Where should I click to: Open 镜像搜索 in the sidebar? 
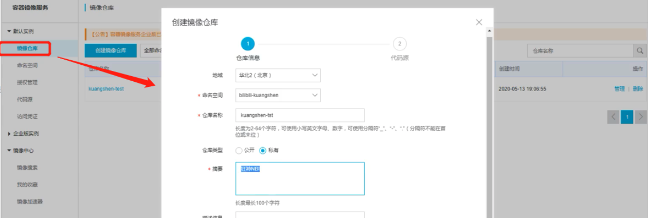click(27, 167)
